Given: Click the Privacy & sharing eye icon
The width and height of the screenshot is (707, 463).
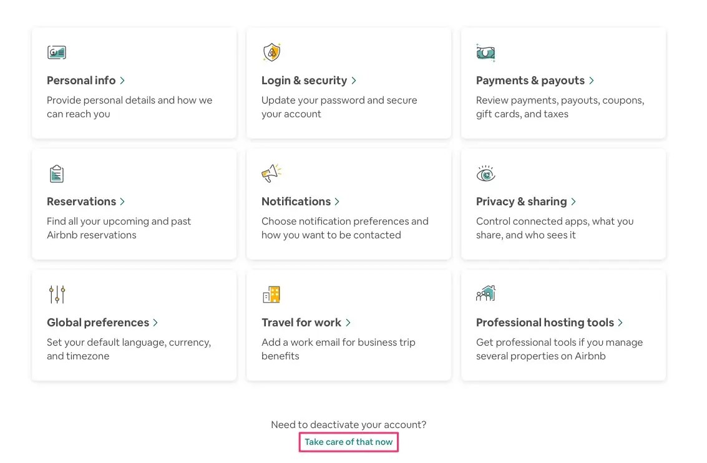Looking at the screenshot, I should point(485,173).
